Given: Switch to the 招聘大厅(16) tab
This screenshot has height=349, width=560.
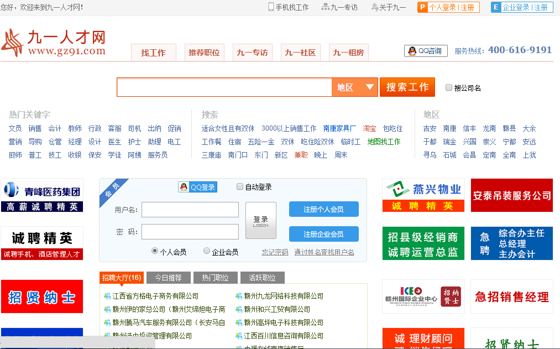Looking at the screenshot, I should (122, 278).
